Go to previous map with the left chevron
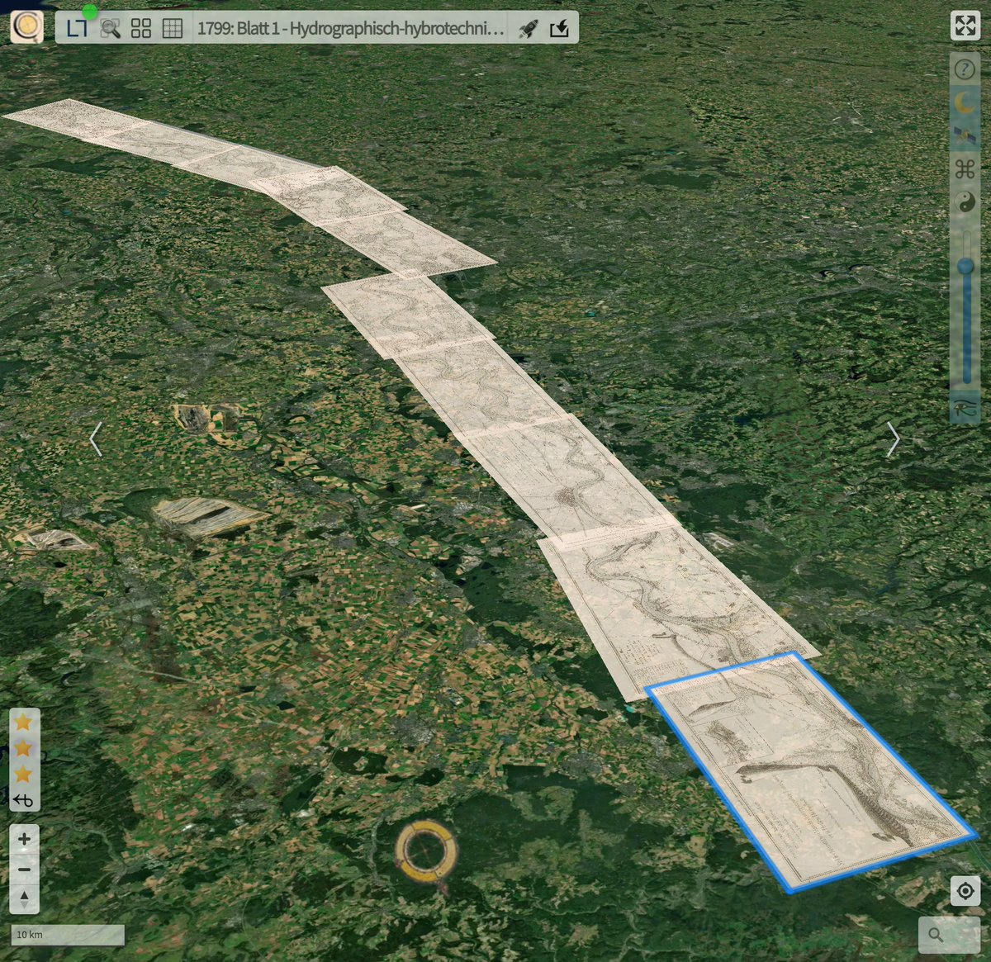The height and width of the screenshot is (962, 991). (x=96, y=439)
